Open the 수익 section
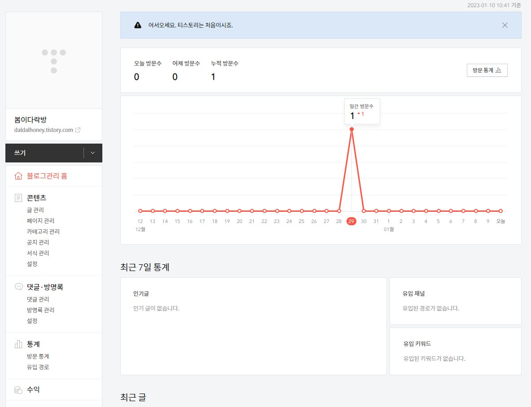This screenshot has width=531, height=407. tap(33, 390)
